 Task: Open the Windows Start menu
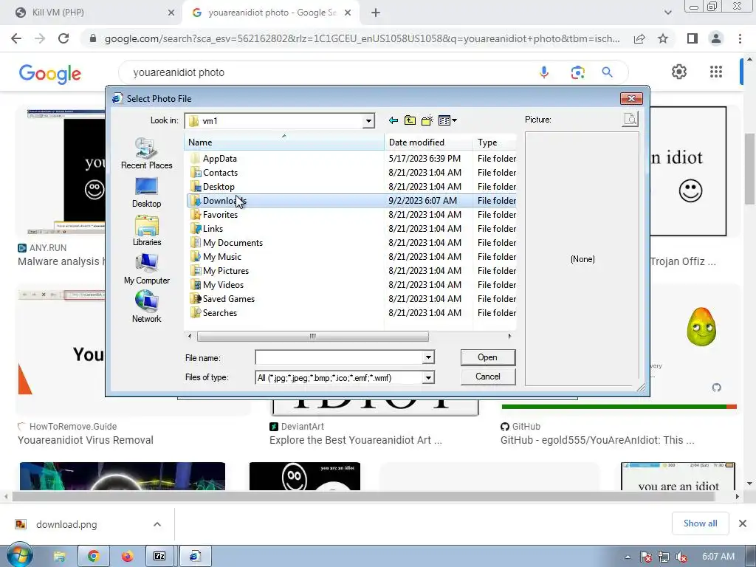(x=19, y=557)
